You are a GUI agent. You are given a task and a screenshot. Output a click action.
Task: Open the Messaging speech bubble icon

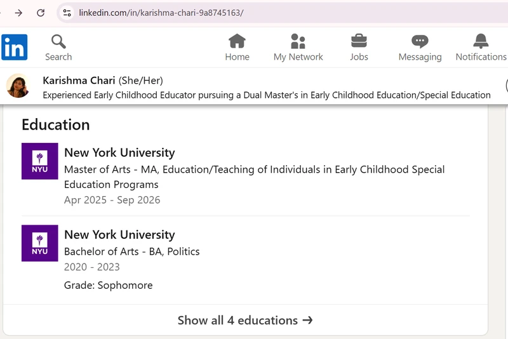point(420,42)
